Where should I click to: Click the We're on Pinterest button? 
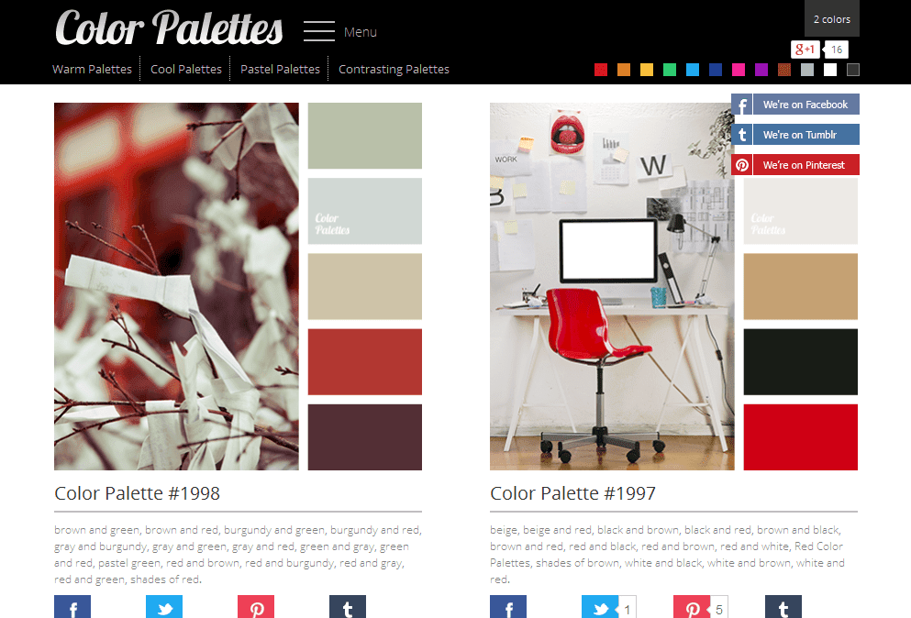tap(795, 165)
